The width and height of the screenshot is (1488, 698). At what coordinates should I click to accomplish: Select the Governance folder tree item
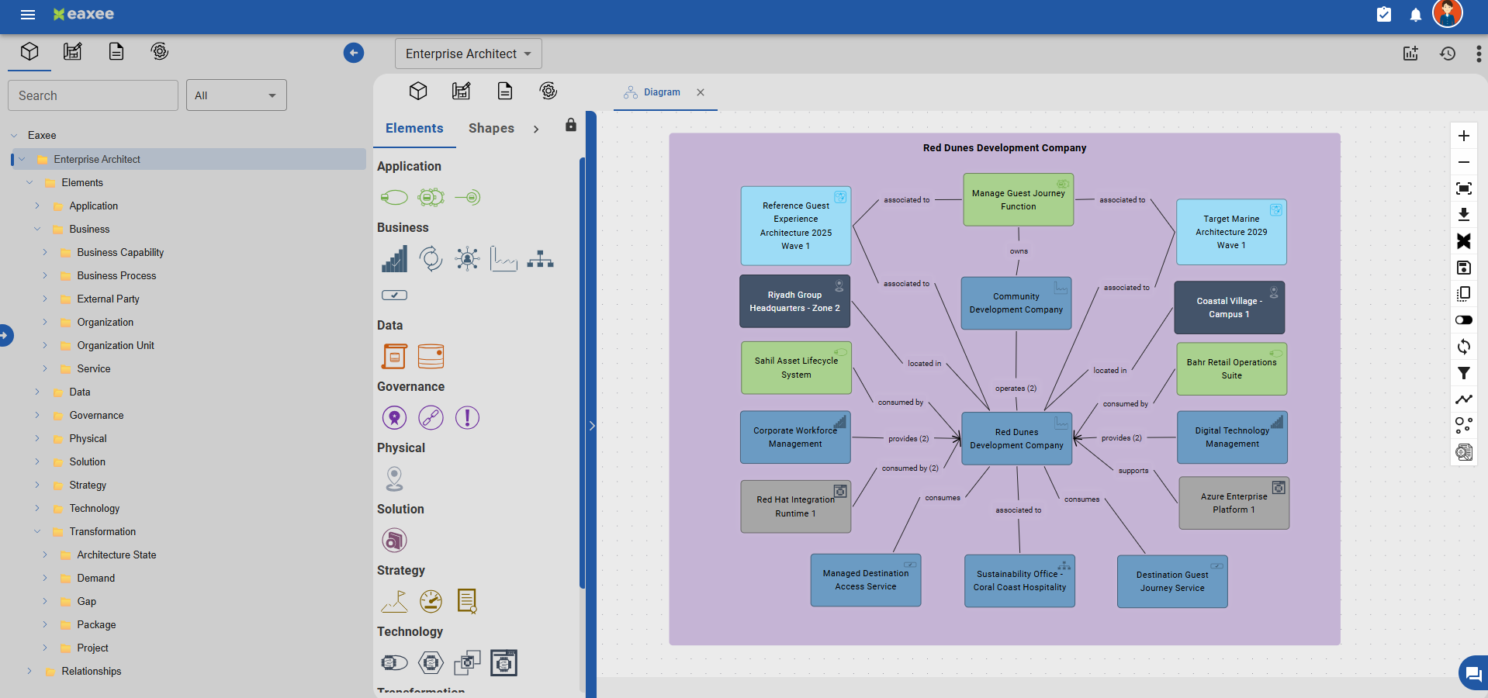(x=96, y=416)
